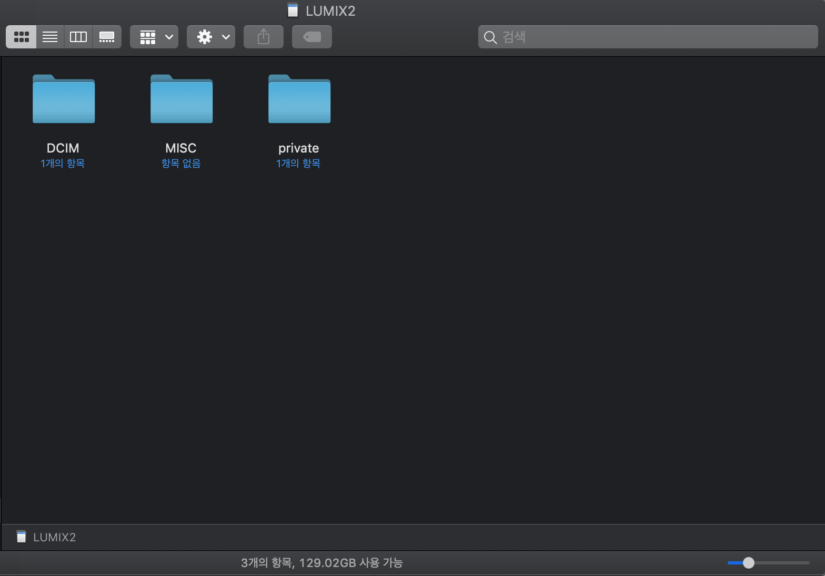825x576 pixels.
Task: Click the '항목 없음' label under MISC
Action: coord(181,164)
